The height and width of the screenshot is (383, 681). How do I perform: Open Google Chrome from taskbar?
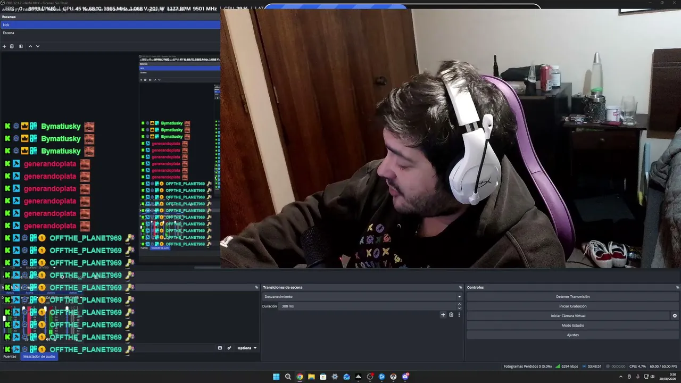[x=300, y=377]
